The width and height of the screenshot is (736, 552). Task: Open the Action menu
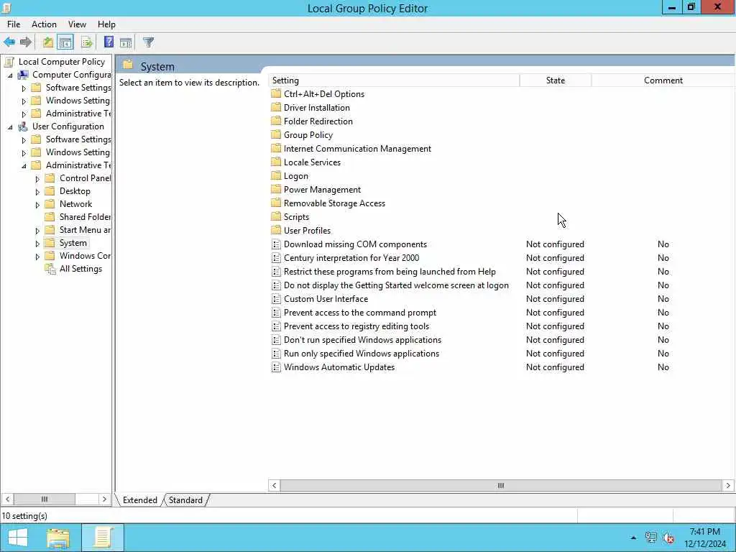coord(44,24)
